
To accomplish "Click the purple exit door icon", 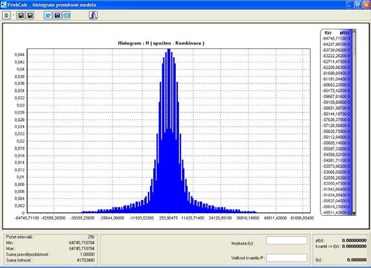I will click(x=93, y=15).
